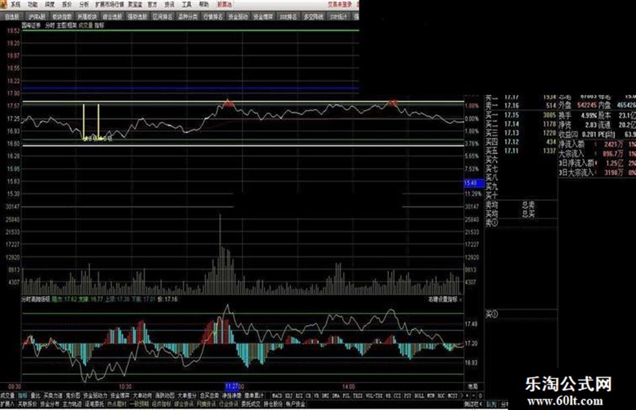
Task: Click the blue 15.48 price marker on axis
Action: click(x=473, y=183)
